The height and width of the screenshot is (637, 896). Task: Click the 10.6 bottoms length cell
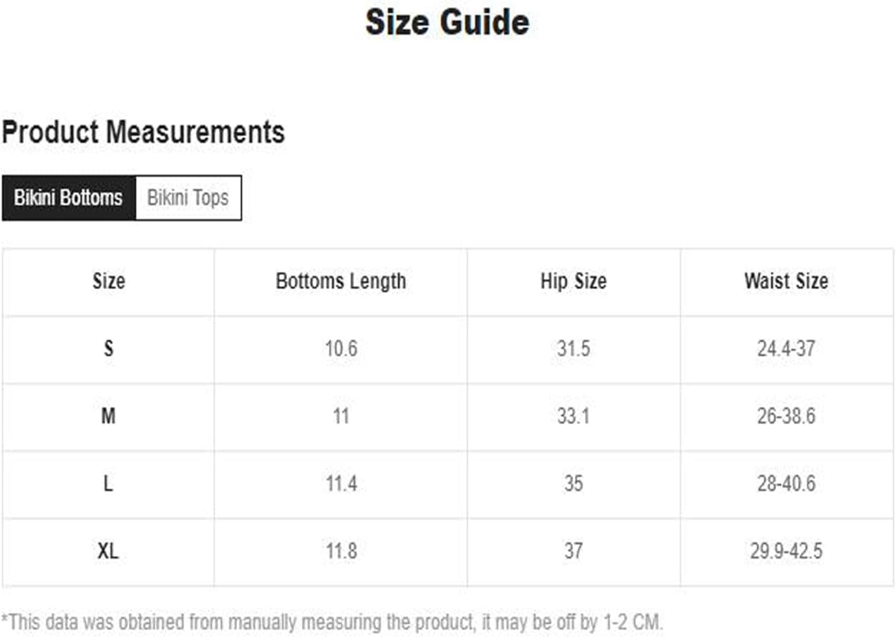(341, 349)
